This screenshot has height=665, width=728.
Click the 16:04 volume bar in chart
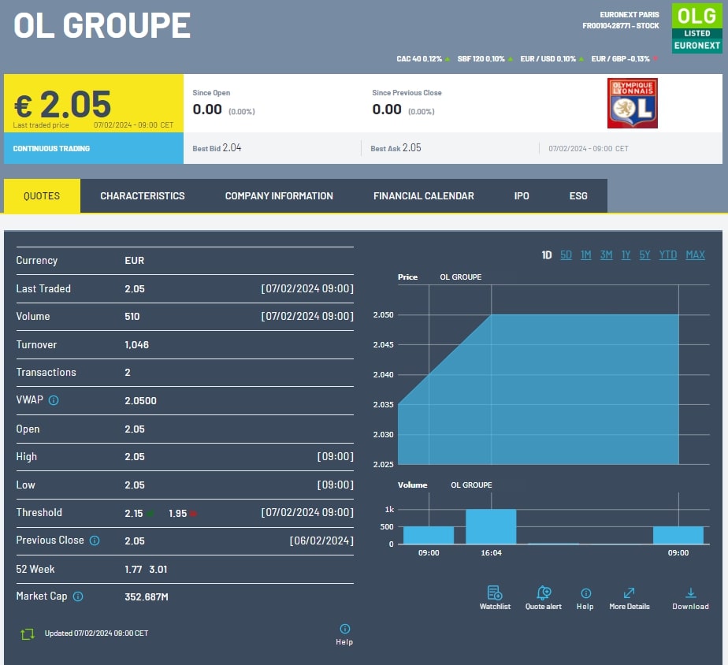[x=491, y=526]
